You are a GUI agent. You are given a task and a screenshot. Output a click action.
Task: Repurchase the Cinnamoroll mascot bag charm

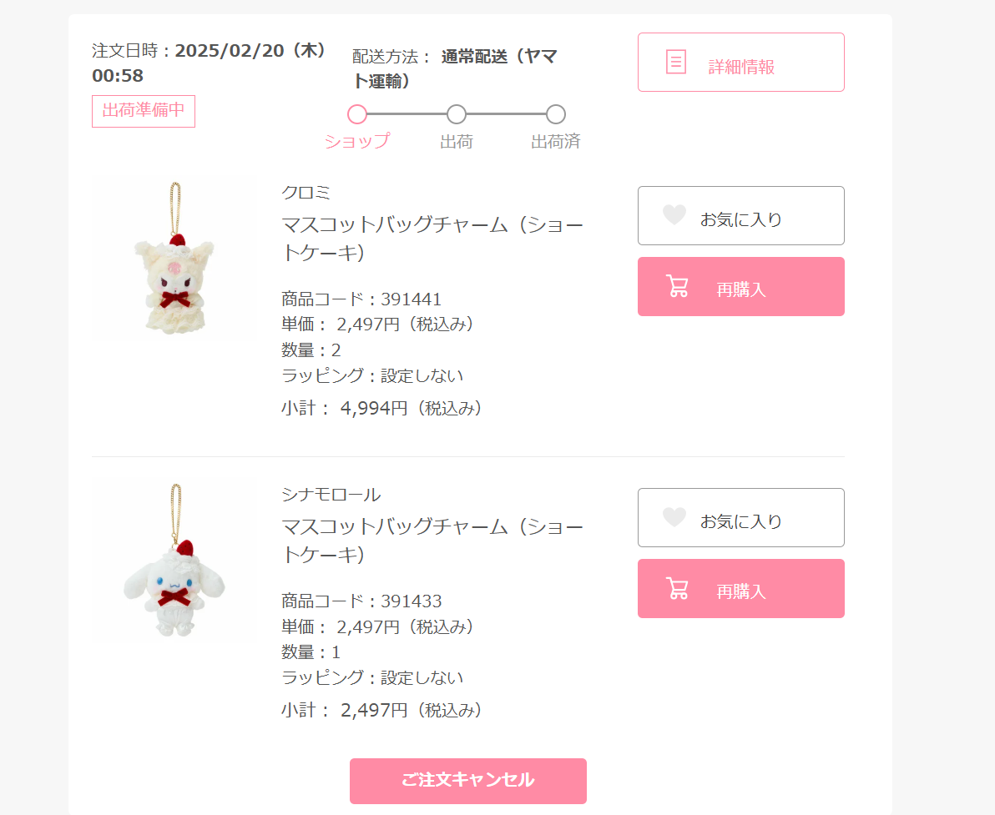point(741,589)
